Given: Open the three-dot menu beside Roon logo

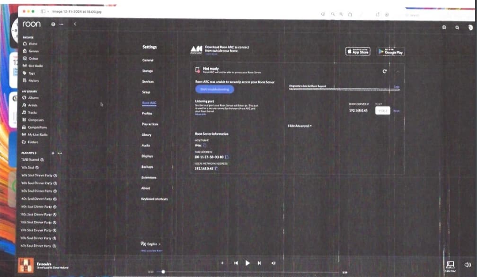Looking at the screenshot, I should click(x=62, y=24).
